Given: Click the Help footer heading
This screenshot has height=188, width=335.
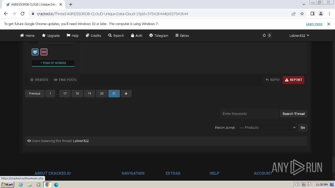Looking at the screenshot, I should click(214, 173).
